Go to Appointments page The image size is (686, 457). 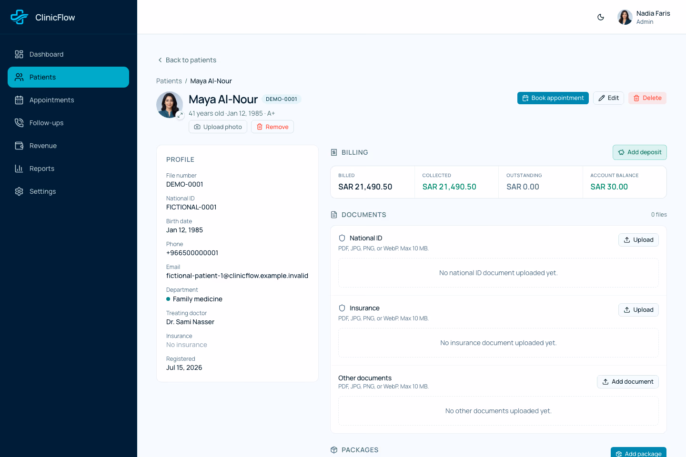pyautogui.click(x=69, y=100)
